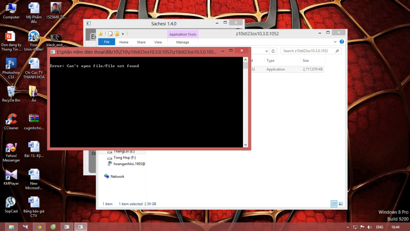Open Yahoo! Messenger desktop icon
The image size is (410, 231).
click(11, 147)
